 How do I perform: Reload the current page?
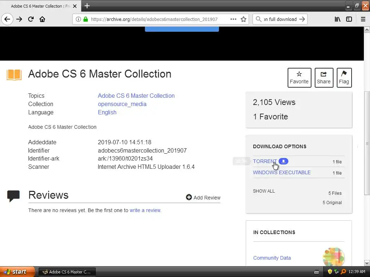[x=31, y=19]
